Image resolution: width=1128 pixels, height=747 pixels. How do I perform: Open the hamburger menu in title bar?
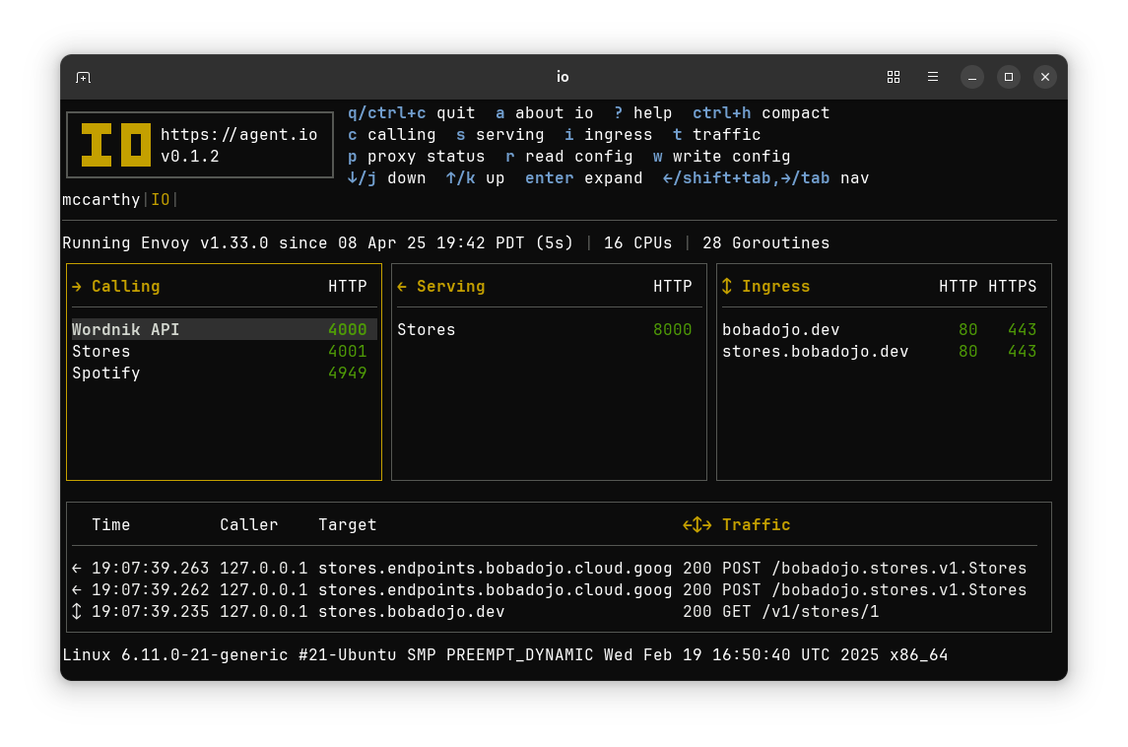tap(933, 77)
